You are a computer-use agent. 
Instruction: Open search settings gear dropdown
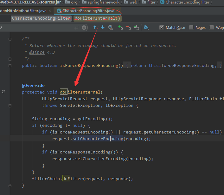(146, 27)
